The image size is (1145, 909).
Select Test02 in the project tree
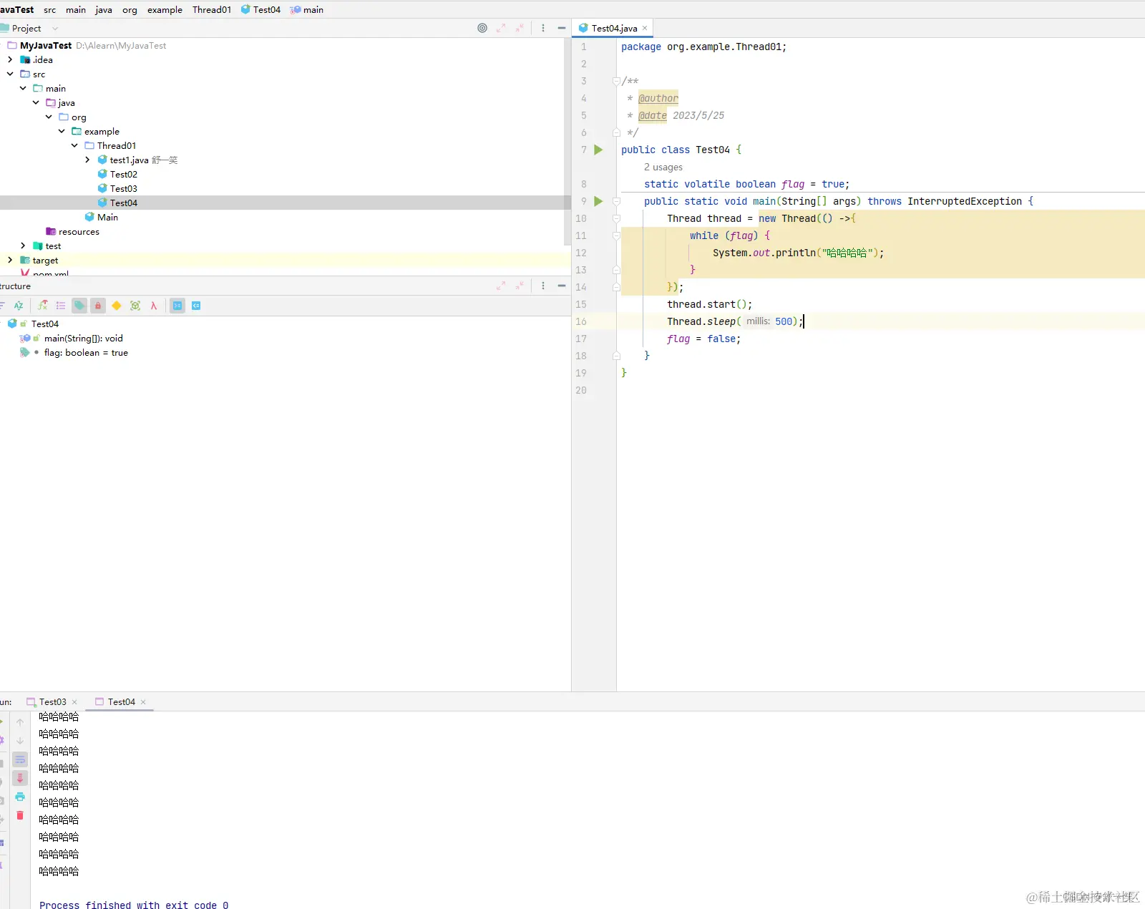[123, 174]
